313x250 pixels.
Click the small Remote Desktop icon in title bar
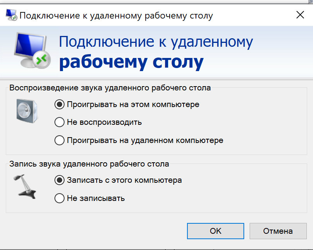[11, 15]
